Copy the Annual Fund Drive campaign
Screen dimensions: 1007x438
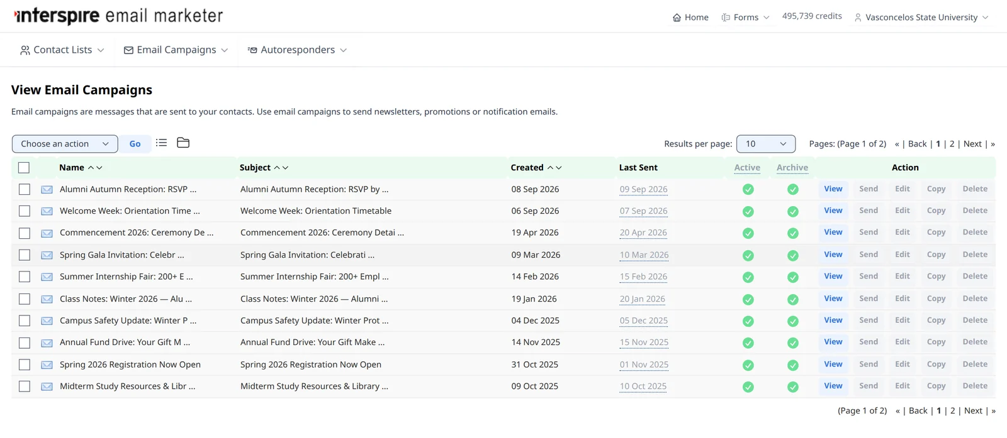(936, 342)
